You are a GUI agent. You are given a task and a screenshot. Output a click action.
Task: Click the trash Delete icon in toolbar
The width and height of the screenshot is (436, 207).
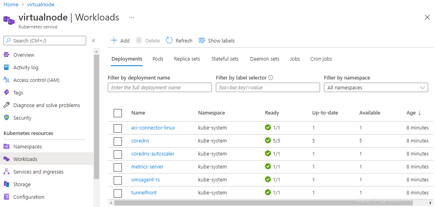(x=139, y=41)
